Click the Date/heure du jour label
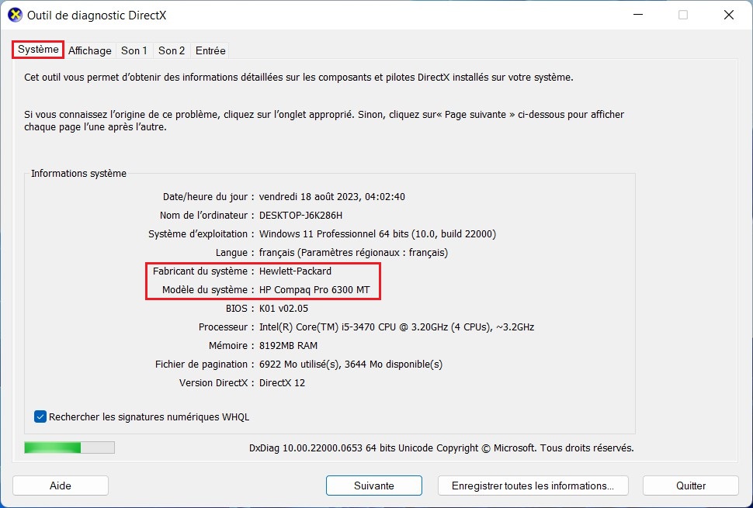 point(208,197)
